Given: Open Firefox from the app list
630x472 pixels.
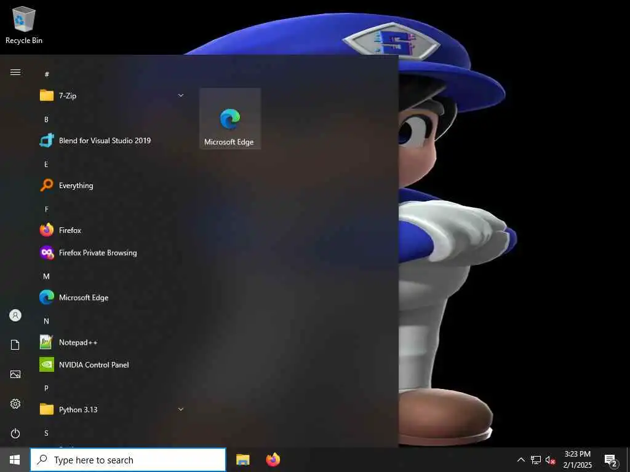Looking at the screenshot, I should (x=112, y=230).
